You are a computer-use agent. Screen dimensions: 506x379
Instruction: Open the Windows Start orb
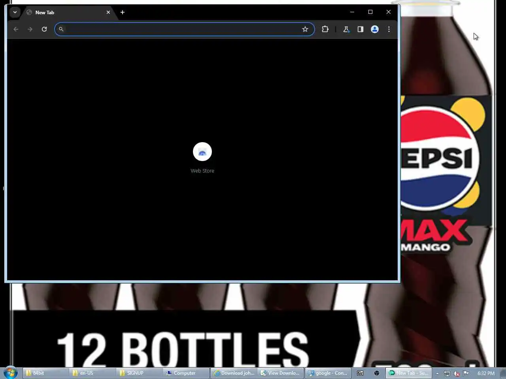[10, 373]
